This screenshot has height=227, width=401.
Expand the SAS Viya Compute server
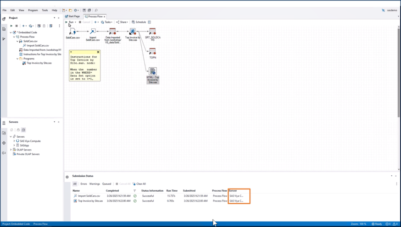point(14,141)
